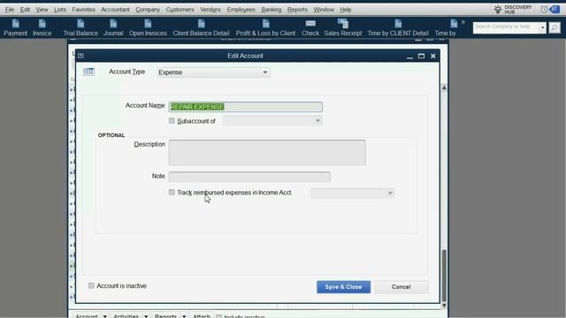The width and height of the screenshot is (566, 318).
Task: Open Time by CLIENT Detail icon
Action: pyautogui.click(x=398, y=27)
